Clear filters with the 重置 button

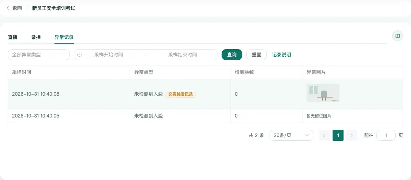point(257,55)
